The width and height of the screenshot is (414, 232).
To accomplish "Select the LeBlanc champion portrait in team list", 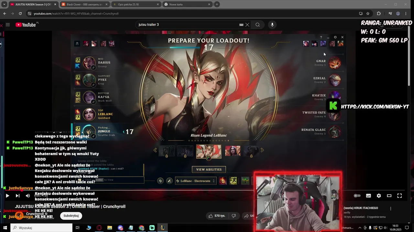I will tap(89, 114).
